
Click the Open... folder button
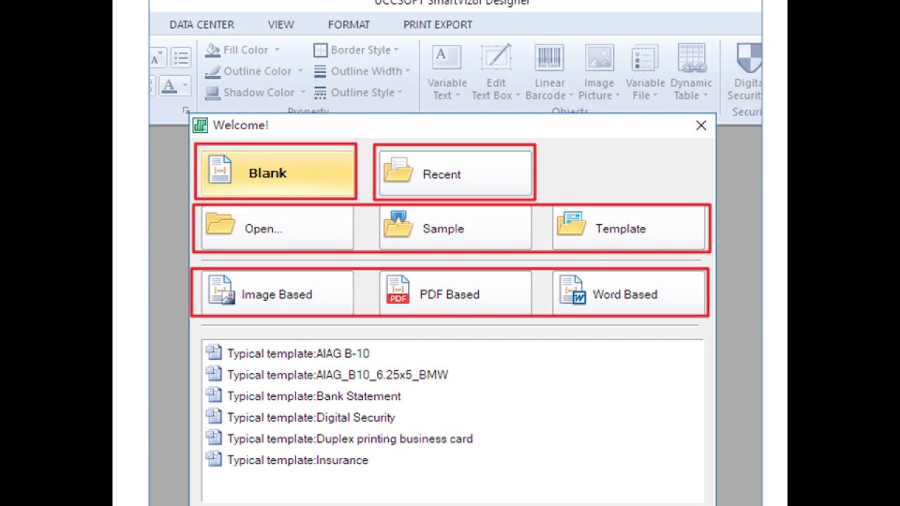pyautogui.click(x=277, y=228)
